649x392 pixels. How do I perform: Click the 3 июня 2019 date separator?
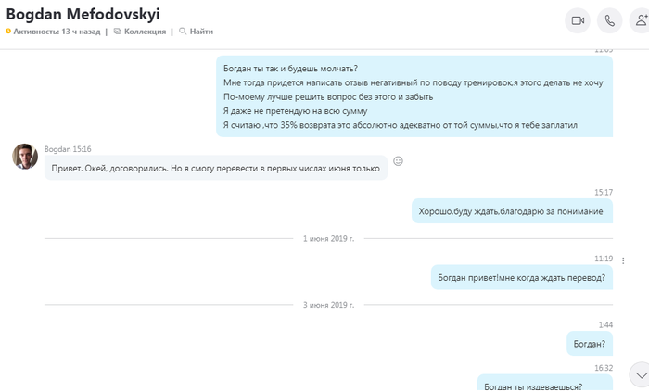328,304
